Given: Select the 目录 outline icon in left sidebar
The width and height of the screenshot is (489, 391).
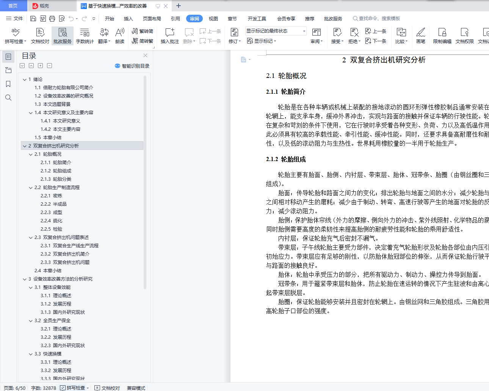Looking at the screenshot, I should pos(8,57).
